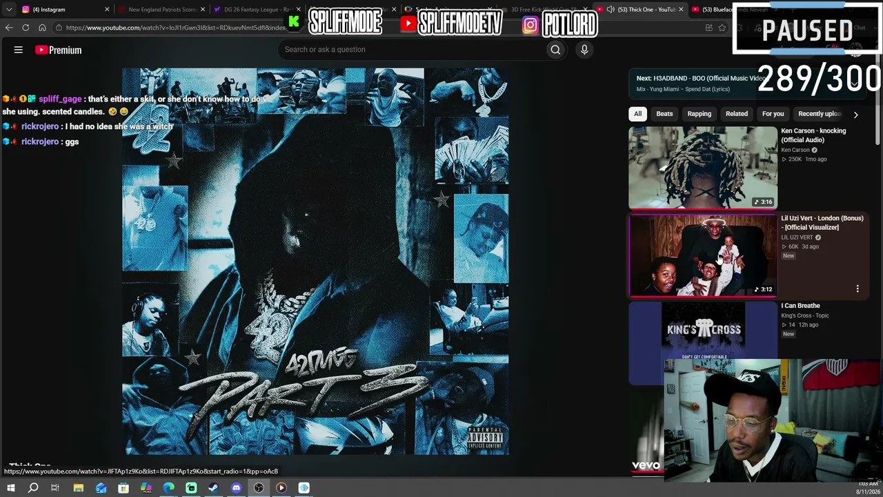Open the YouTube guide hamburger menu

[x=19, y=50]
